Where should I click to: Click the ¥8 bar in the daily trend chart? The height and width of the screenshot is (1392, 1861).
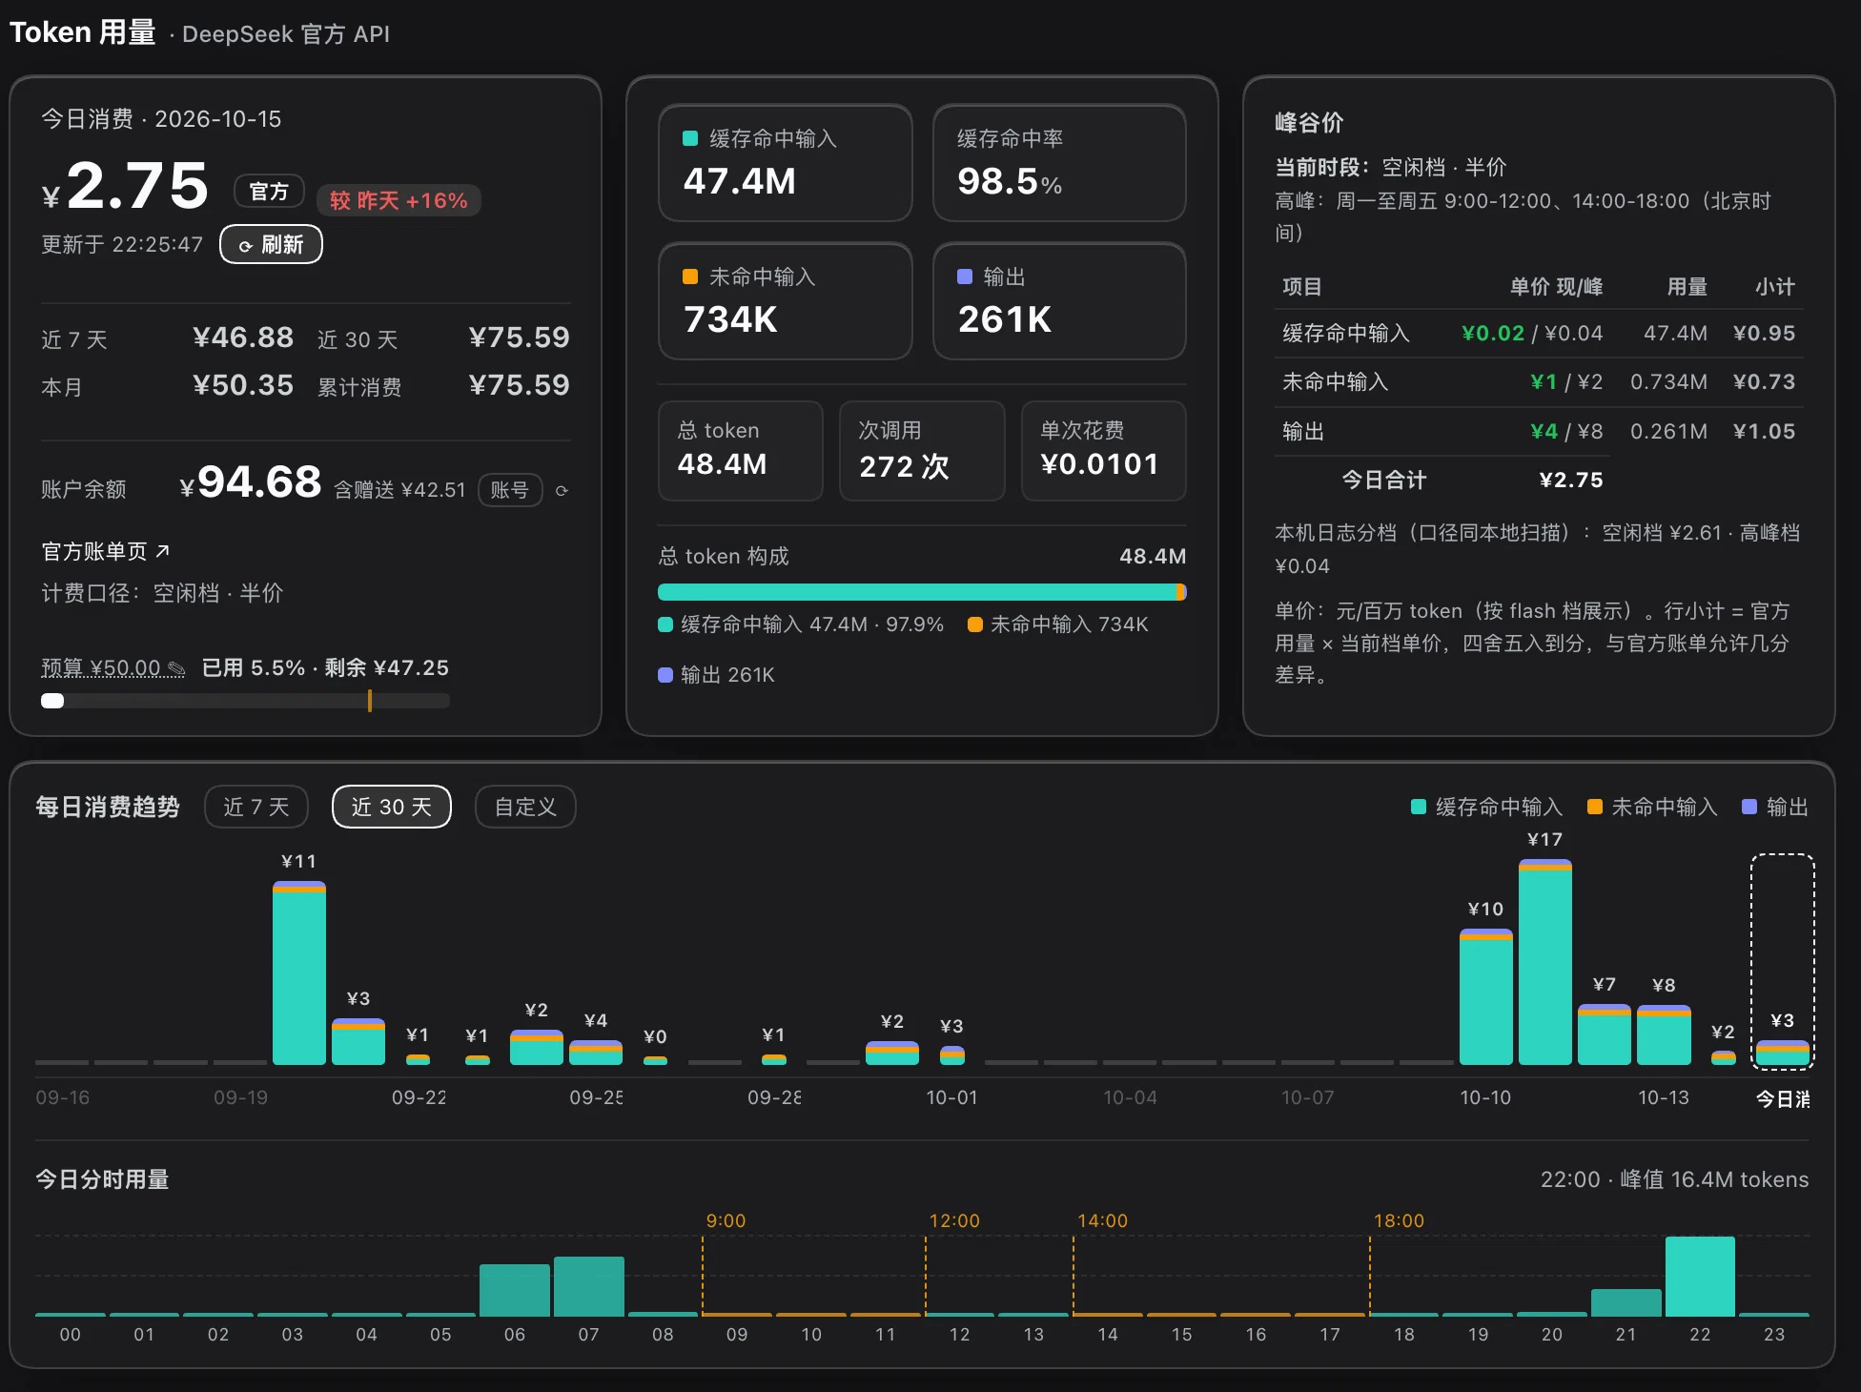click(x=1664, y=1034)
